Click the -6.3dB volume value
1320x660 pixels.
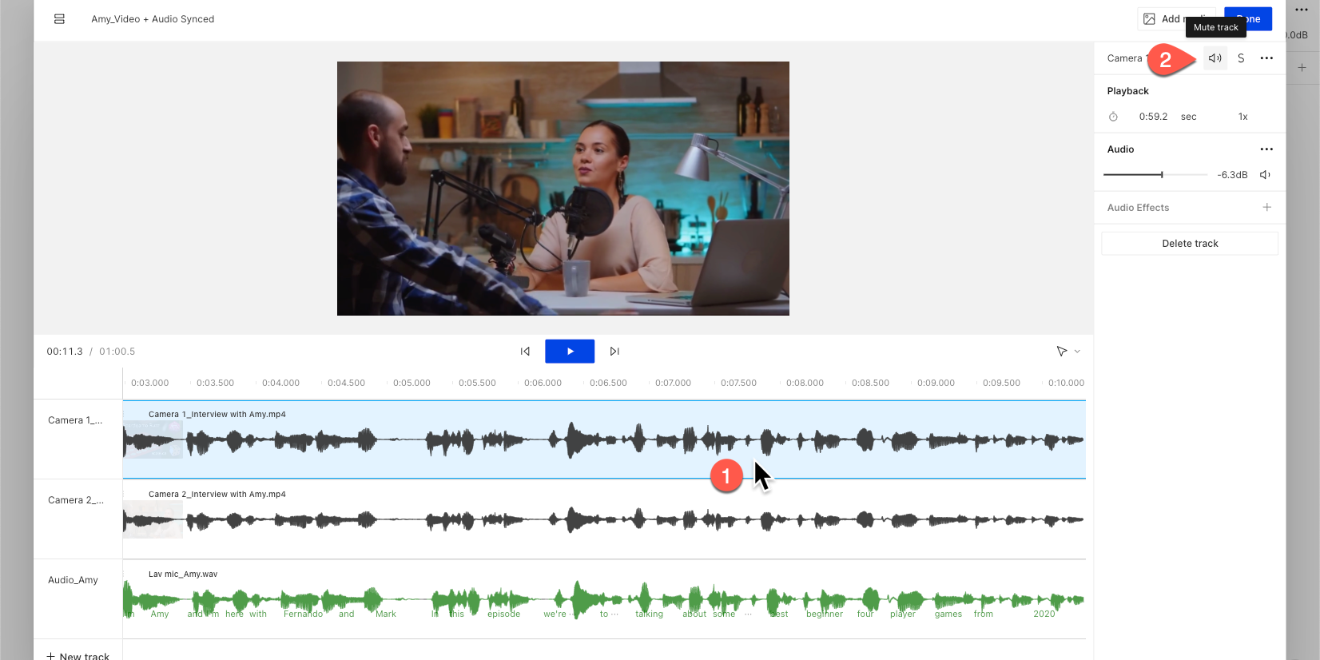[x=1232, y=175]
